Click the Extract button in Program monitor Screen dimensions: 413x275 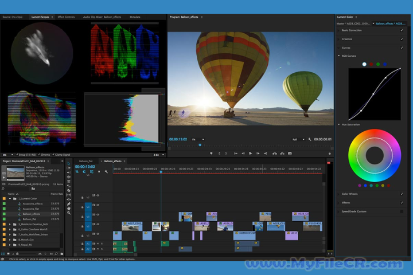[x=282, y=153]
